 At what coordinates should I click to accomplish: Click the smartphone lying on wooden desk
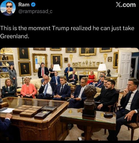[x=3, y=109]
